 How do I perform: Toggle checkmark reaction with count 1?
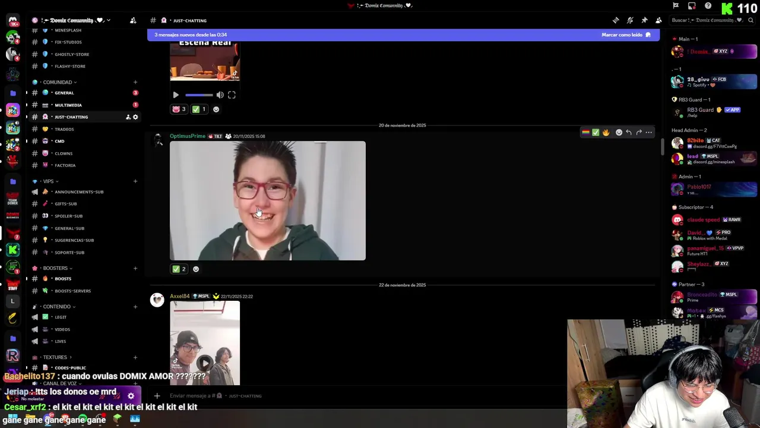coord(199,109)
